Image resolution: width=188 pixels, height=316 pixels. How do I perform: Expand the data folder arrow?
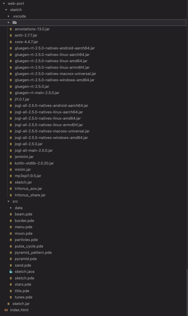11,208
